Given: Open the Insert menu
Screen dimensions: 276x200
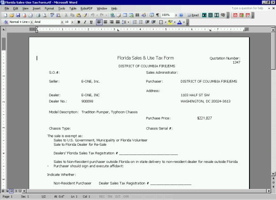Looking at the screenshot, I should point(36,8).
